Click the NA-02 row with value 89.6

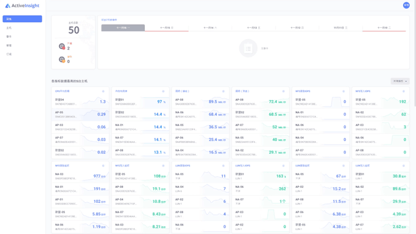tap(381, 189)
